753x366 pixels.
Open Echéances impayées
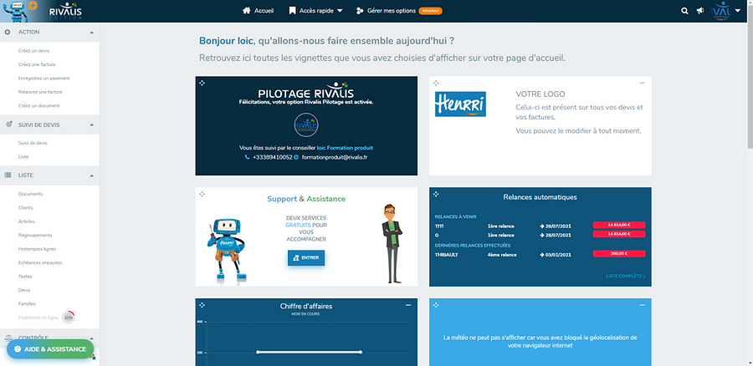[40, 263]
